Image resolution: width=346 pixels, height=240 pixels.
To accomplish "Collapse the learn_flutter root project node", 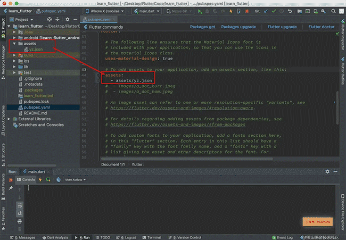I will (9, 26).
